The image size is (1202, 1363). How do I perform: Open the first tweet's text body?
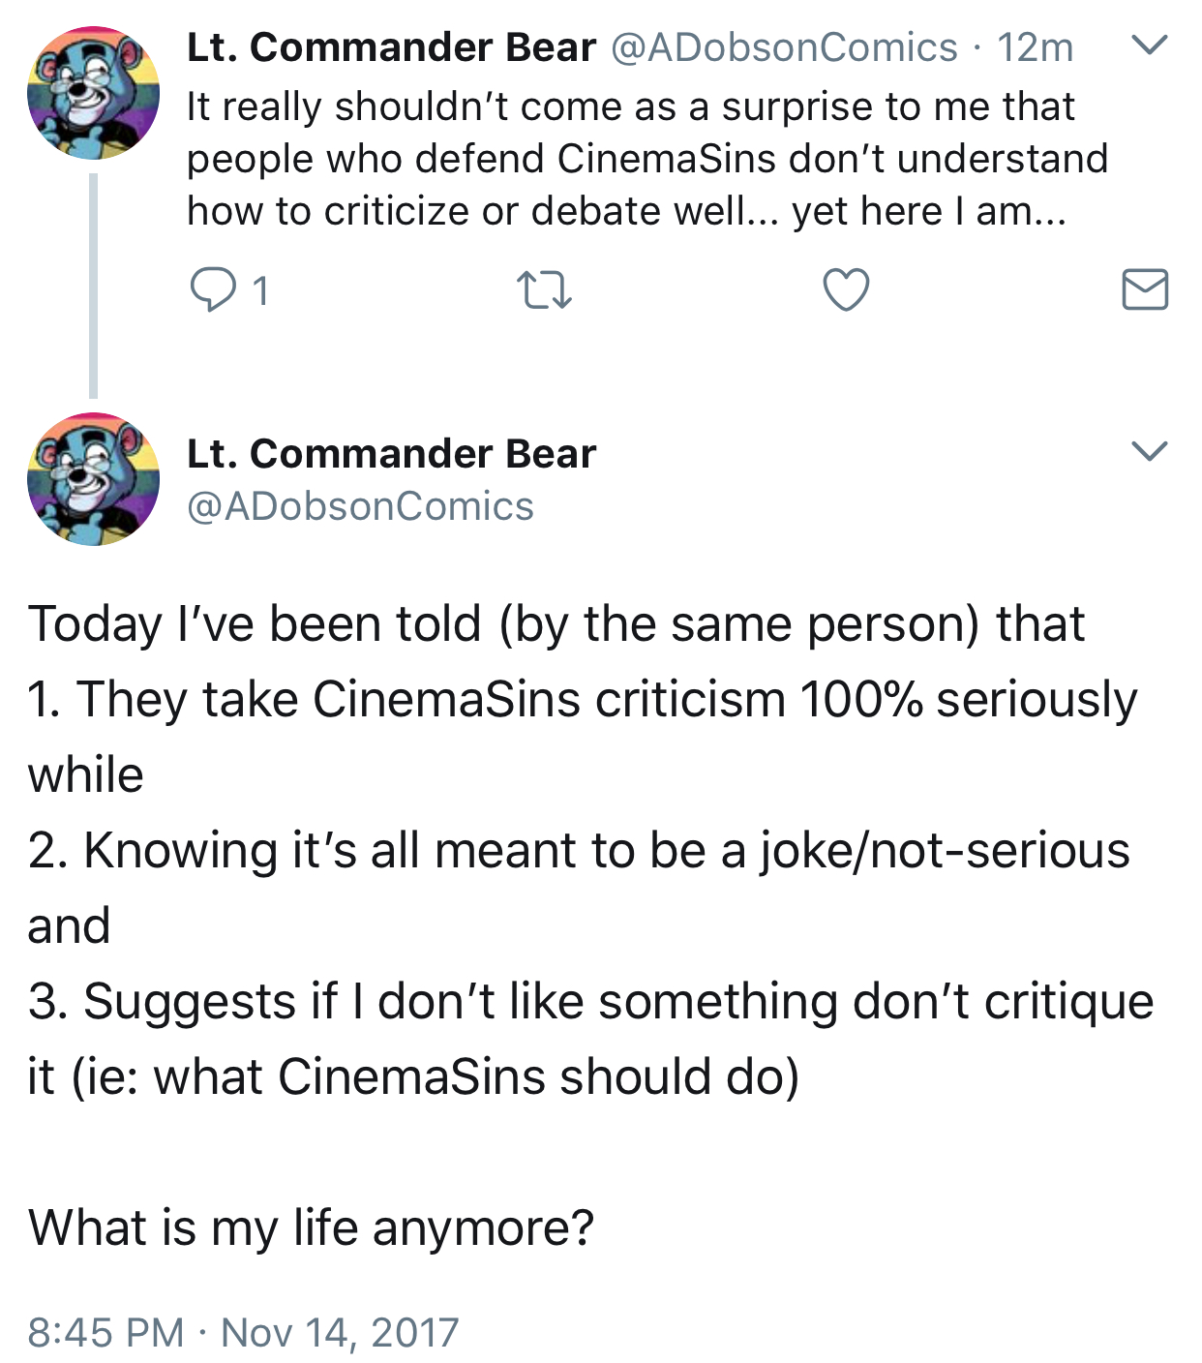(646, 159)
